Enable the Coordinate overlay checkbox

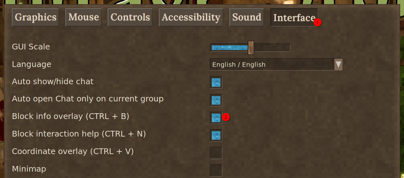(216, 153)
